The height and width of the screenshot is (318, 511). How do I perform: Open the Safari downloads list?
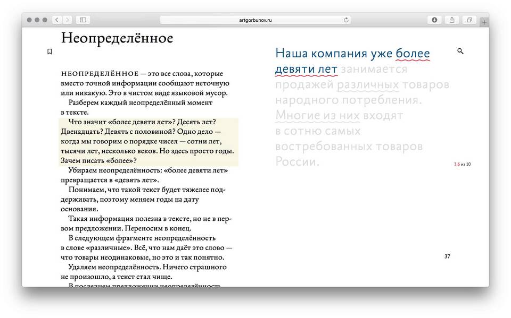click(434, 20)
